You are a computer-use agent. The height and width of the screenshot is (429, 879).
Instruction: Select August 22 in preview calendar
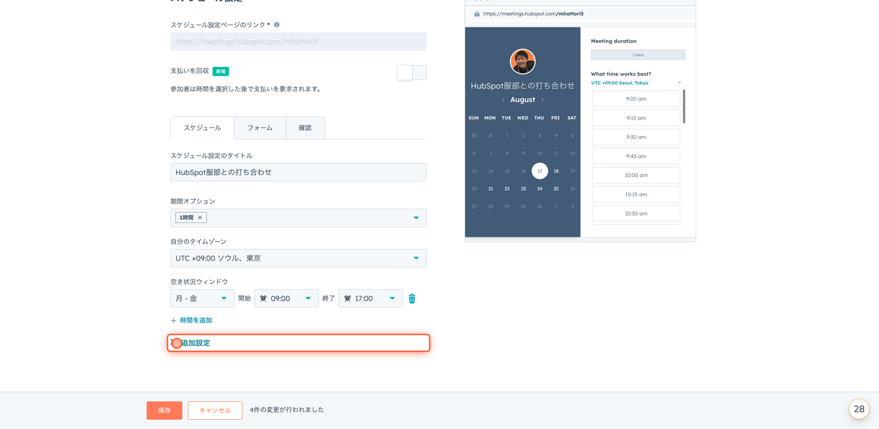(x=507, y=189)
